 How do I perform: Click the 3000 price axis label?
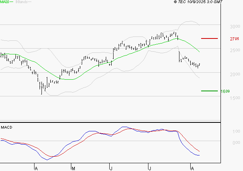point(235,26)
